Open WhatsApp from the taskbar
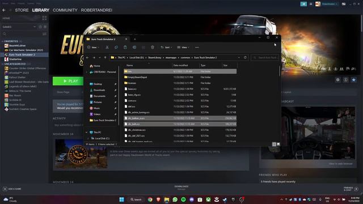Image resolution: width=363 pixels, height=204 pixels. pos(175,199)
